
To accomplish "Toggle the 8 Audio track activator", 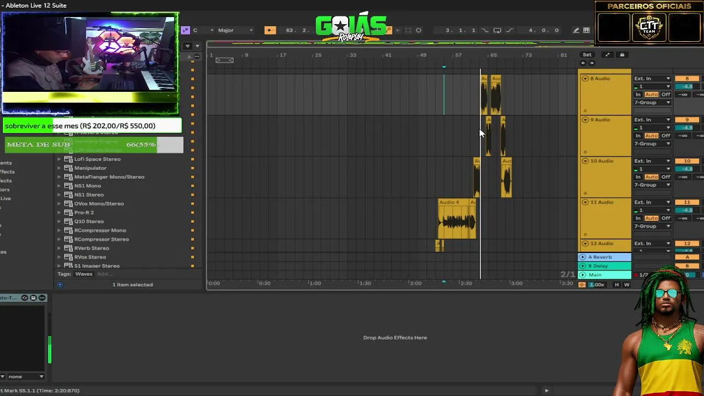I will click(686, 79).
